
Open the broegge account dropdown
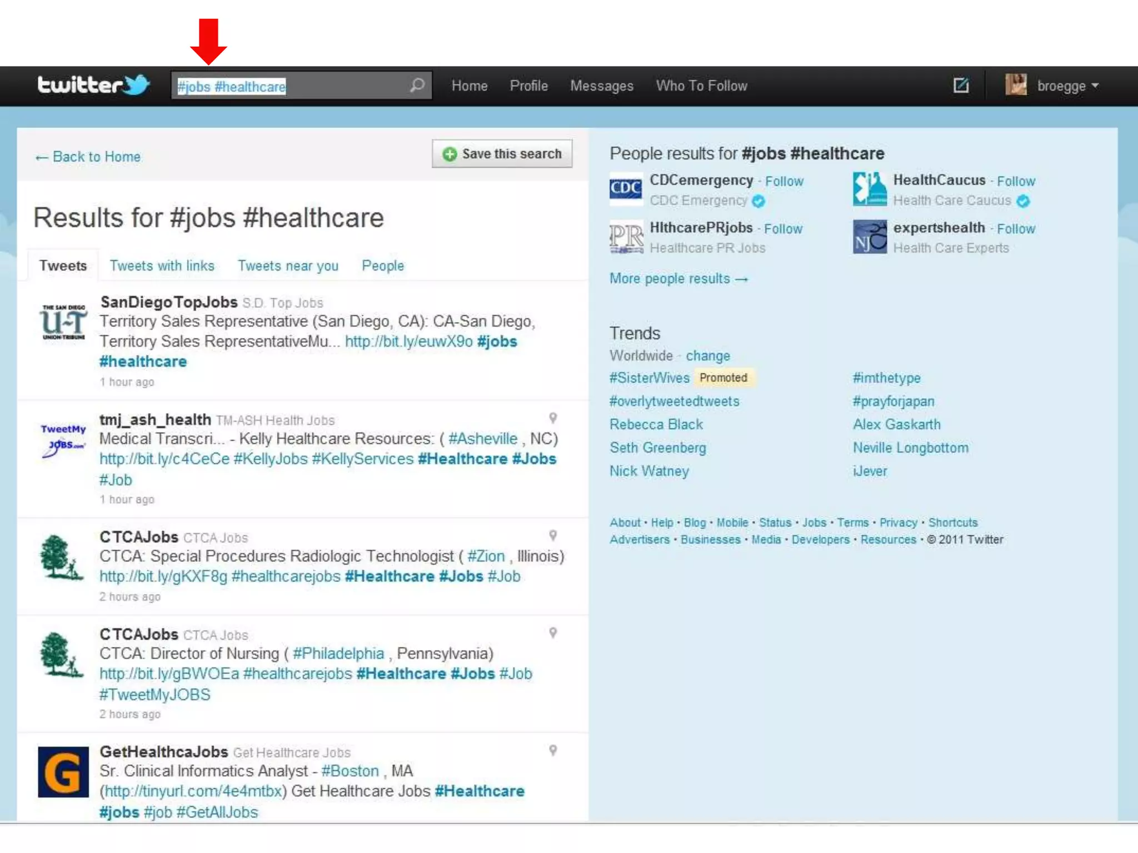click(1067, 86)
